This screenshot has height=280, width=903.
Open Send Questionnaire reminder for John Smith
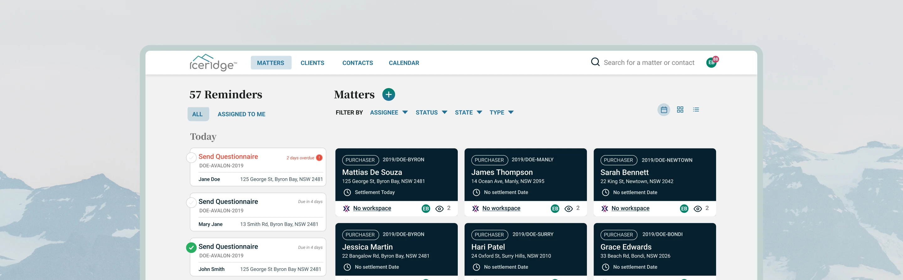point(258,257)
